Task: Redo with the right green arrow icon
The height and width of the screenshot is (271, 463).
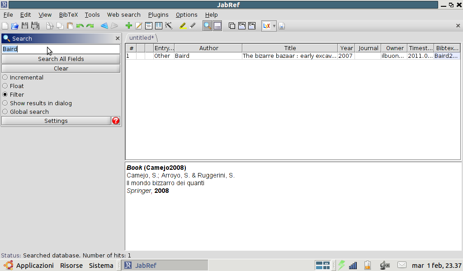Action: click(x=90, y=26)
